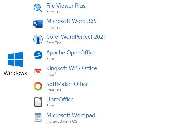Click the 'Included with OS' label
The width and height of the screenshot is (182, 125).
62,121
